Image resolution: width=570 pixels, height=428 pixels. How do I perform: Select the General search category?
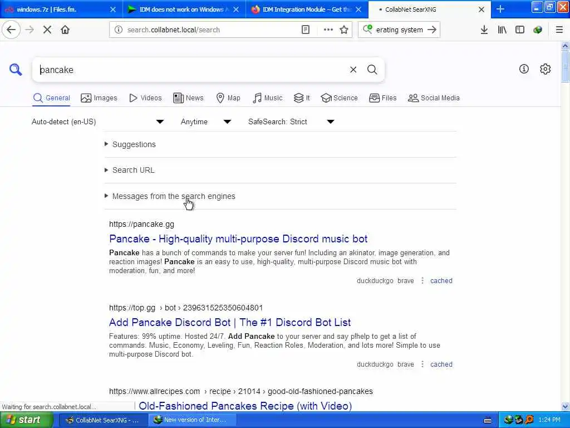click(x=51, y=98)
